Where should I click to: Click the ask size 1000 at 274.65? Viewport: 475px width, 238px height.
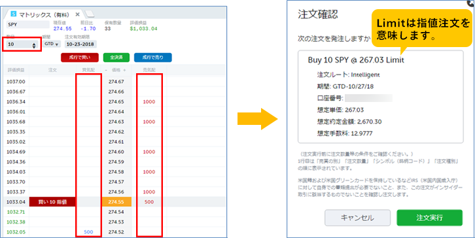149,102
